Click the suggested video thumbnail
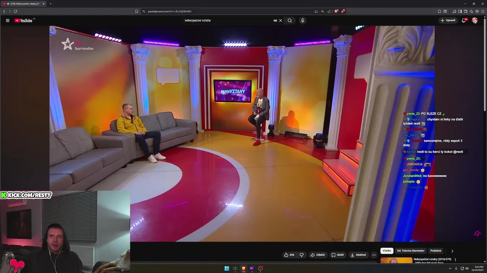Viewport: 487px width, 273px height. tap(396, 260)
